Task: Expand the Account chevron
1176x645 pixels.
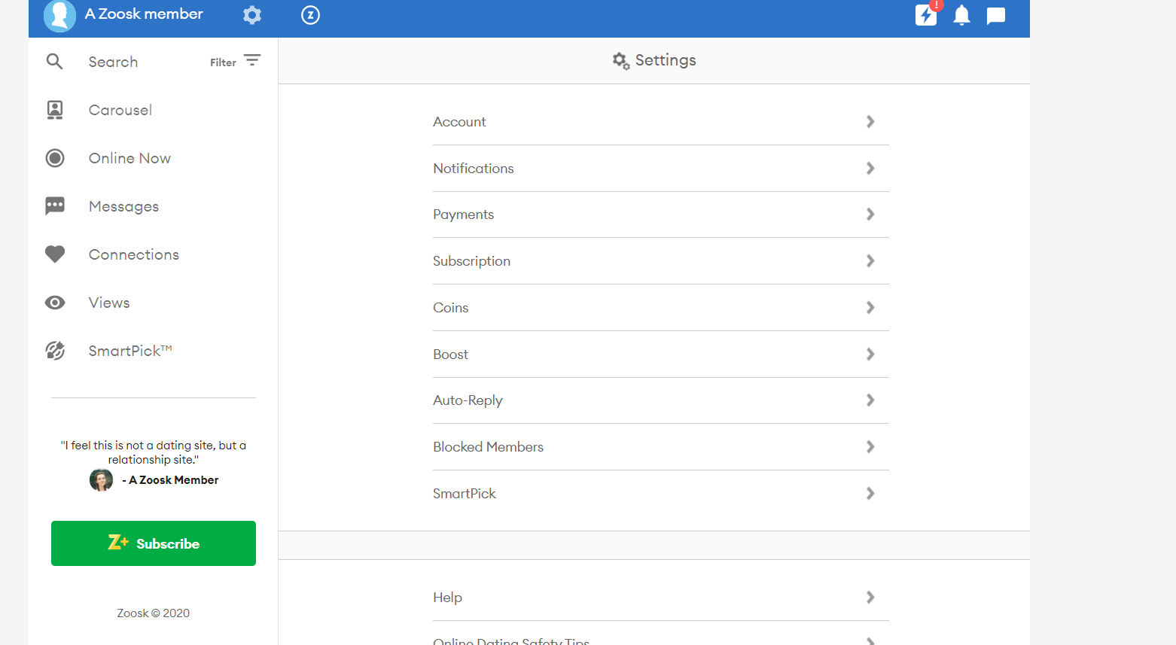Action: pyautogui.click(x=870, y=122)
